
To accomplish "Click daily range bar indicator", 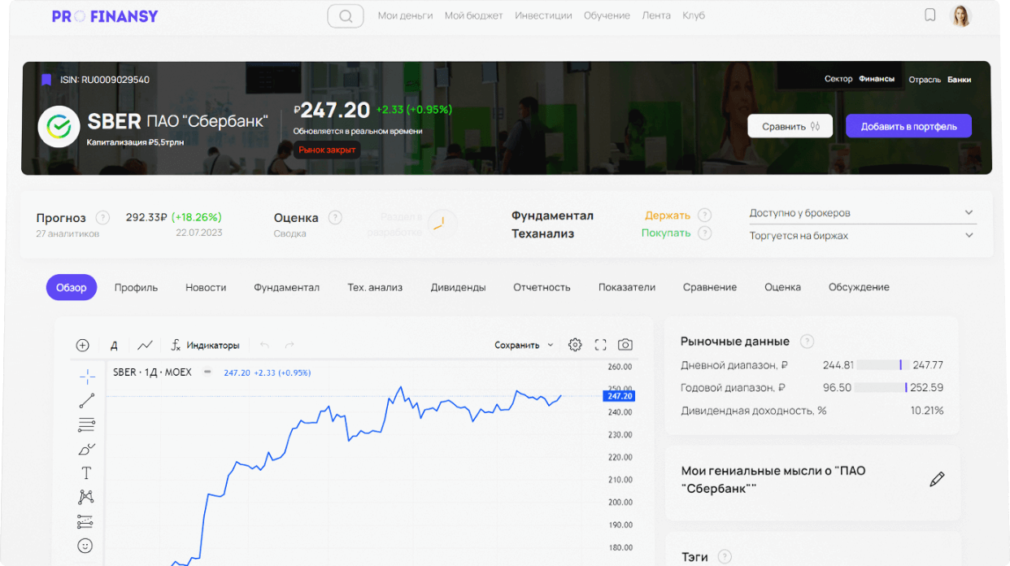I will pyautogui.click(x=882, y=365).
